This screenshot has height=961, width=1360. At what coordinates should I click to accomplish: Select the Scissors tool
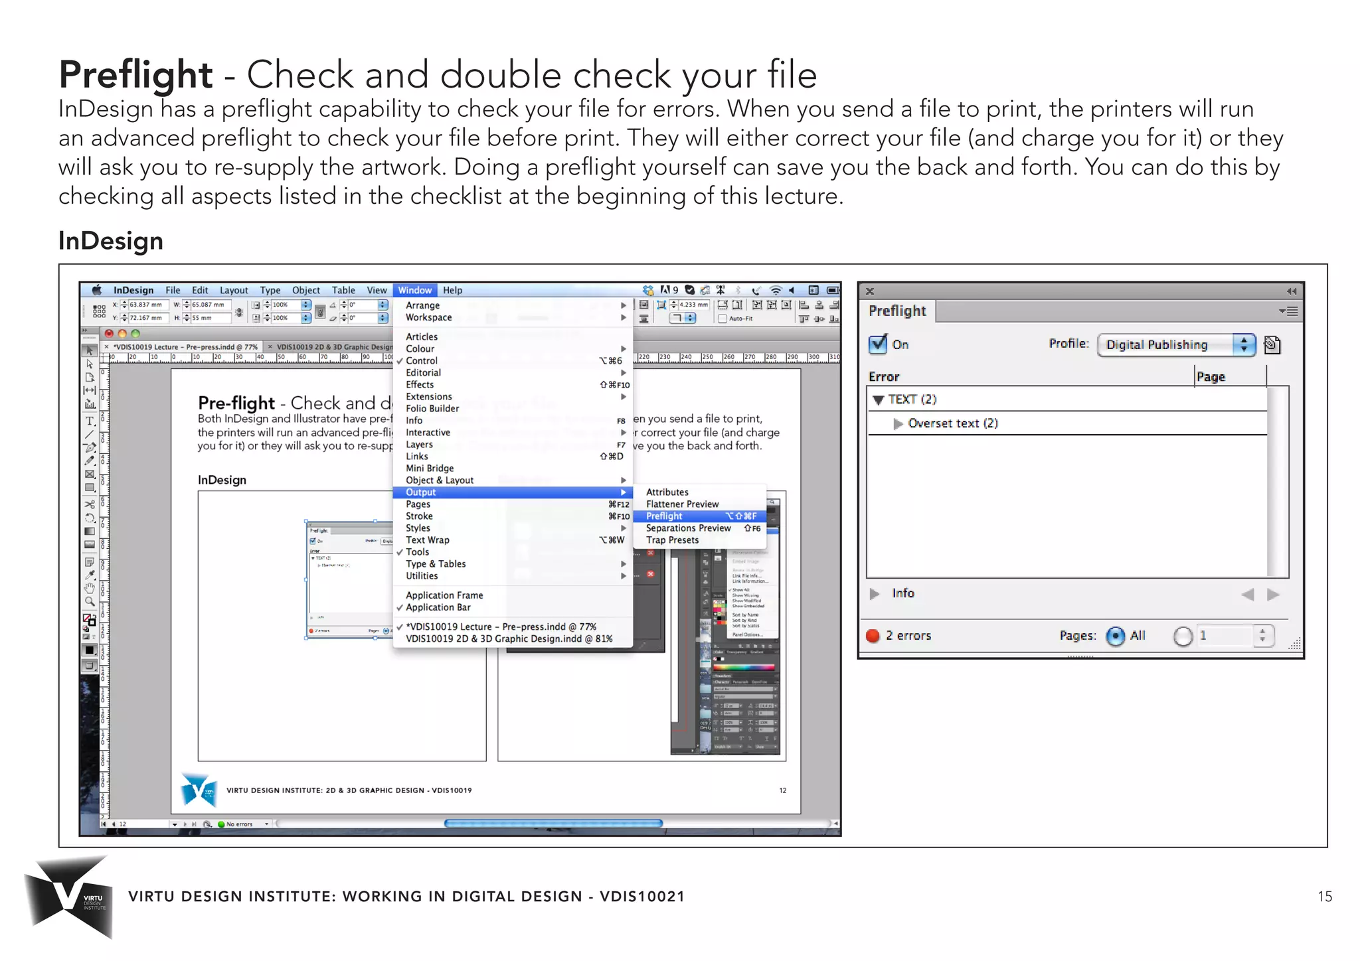coord(89,504)
